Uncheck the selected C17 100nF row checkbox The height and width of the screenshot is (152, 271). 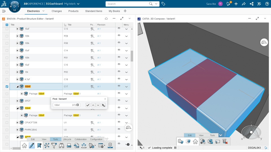point(7,86)
